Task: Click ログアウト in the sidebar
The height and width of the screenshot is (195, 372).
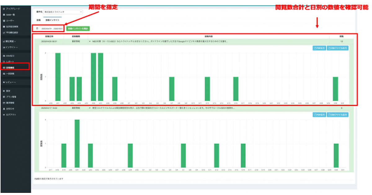Action: [11, 115]
